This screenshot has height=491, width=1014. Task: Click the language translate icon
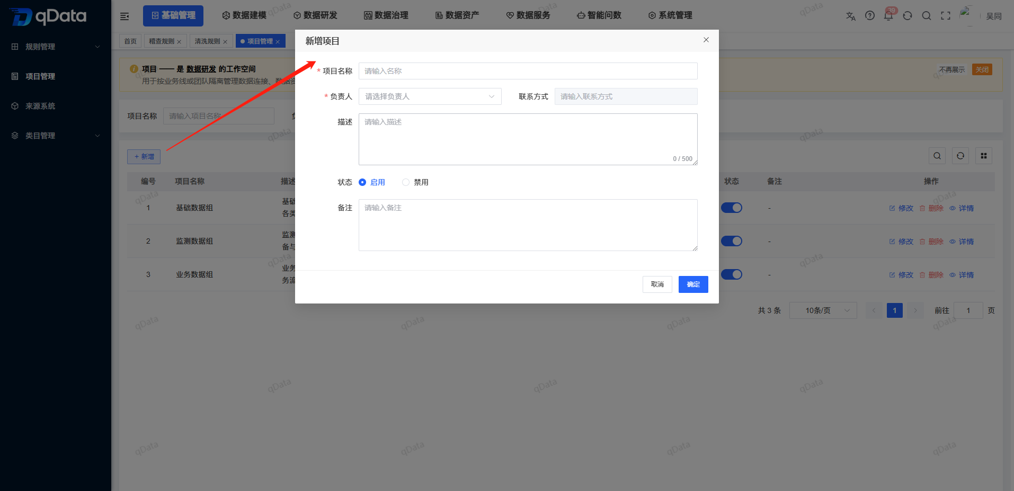(x=851, y=16)
